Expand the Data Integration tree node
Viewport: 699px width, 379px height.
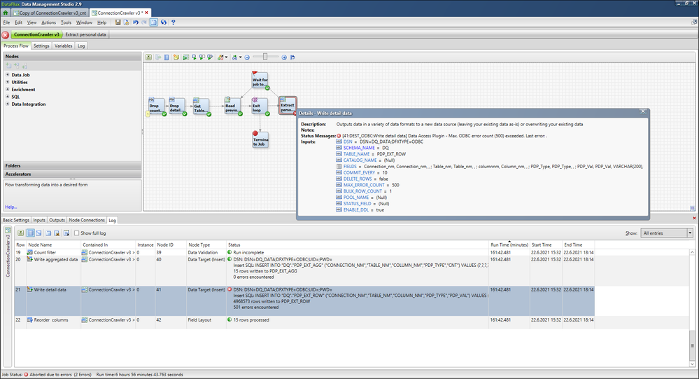click(8, 104)
